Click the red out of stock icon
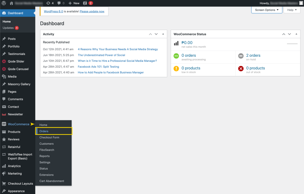Viewport: 304px width, 194px height. click(241, 69)
